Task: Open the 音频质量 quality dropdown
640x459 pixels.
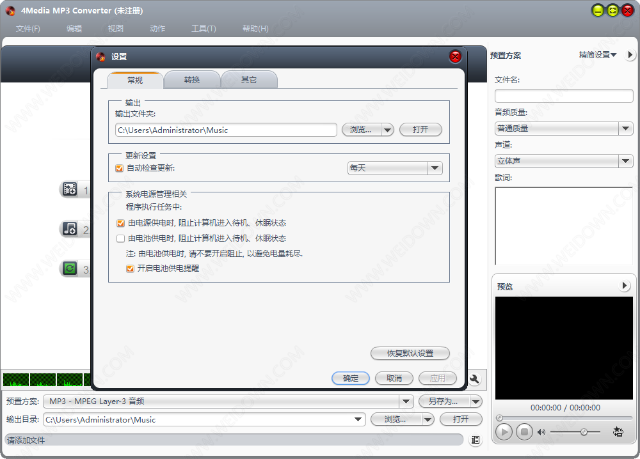Action: (564, 128)
